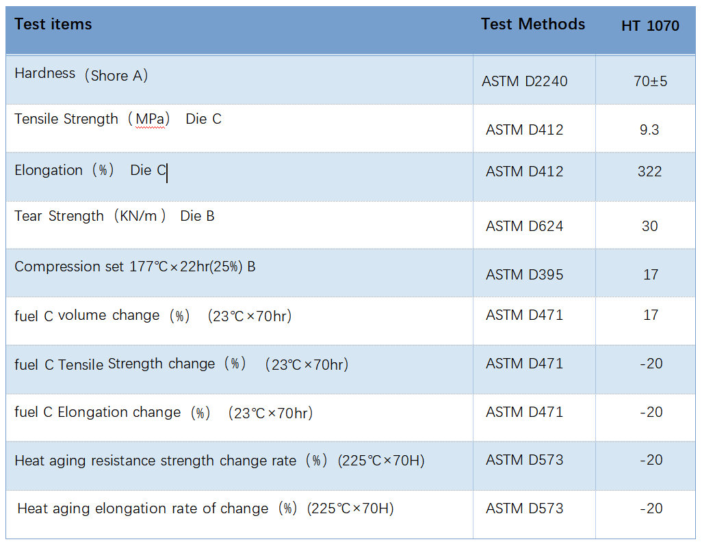Click the Compression set 177℃×22hr cell

(135, 267)
